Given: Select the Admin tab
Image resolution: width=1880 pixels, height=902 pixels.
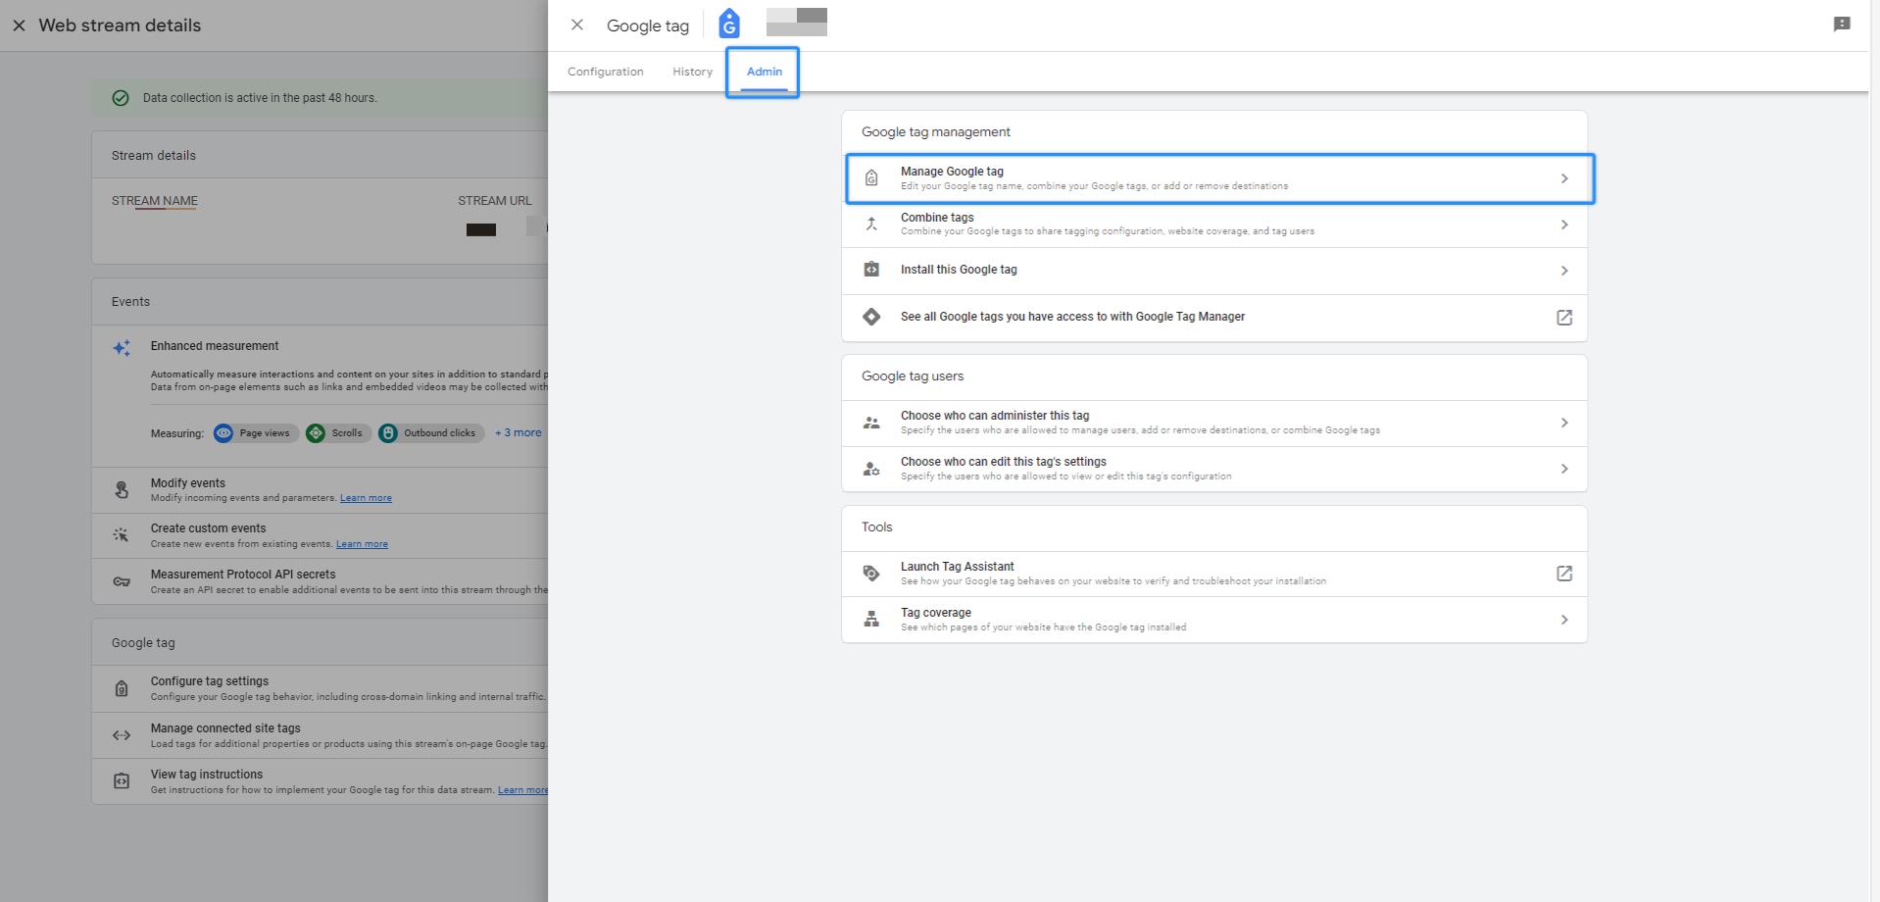Looking at the screenshot, I should pyautogui.click(x=764, y=72).
